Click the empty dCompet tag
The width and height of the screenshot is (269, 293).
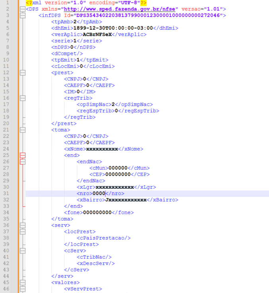coord(67,53)
